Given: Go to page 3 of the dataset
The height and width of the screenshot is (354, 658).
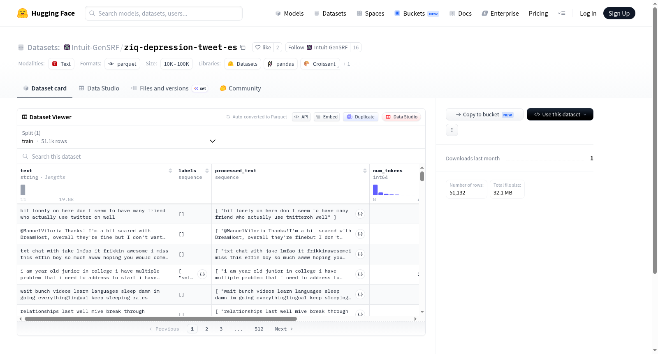Looking at the screenshot, I should point(221,329).
